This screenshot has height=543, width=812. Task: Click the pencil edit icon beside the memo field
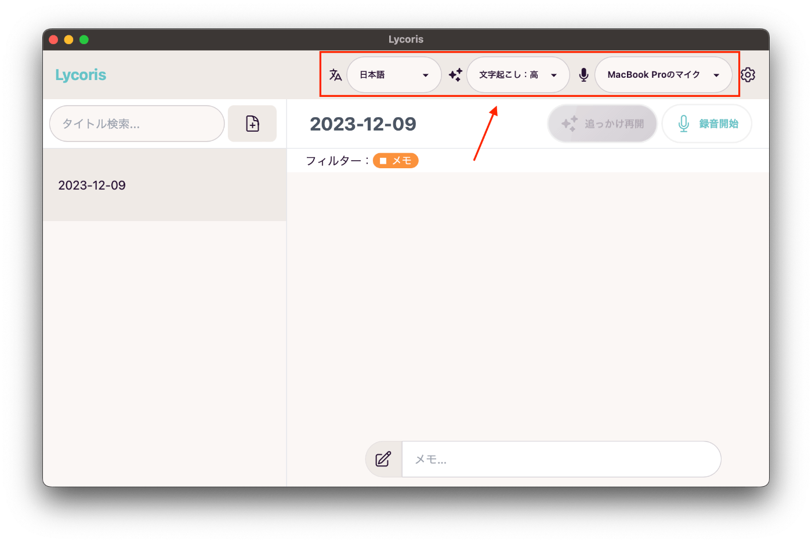click(x=383, y=459)
